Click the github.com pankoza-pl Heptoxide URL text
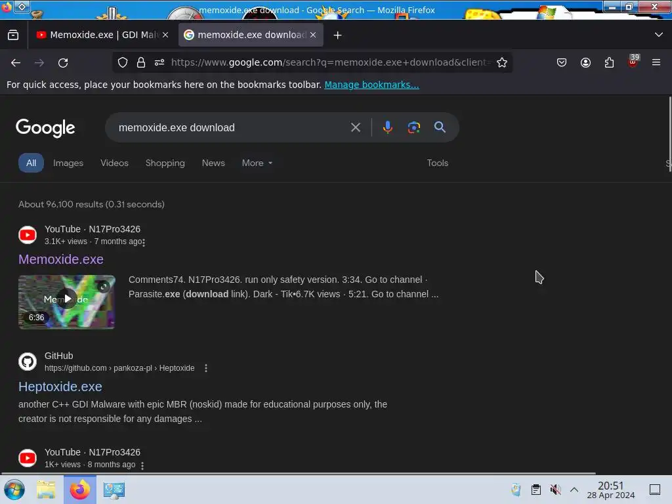The width and height of the screenshot is (672, 504). pos(119,368)
